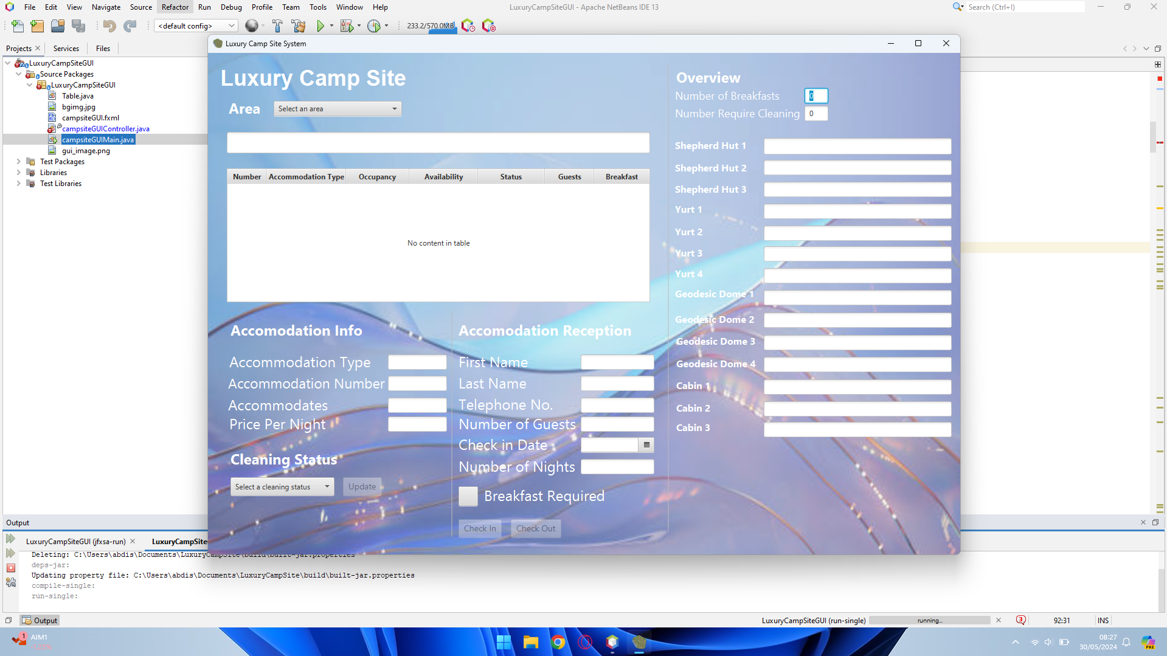Open Google Chrome from the taskbar
Image resolution: width=1167 pixels, height=656 pixels.
(558, 642)
